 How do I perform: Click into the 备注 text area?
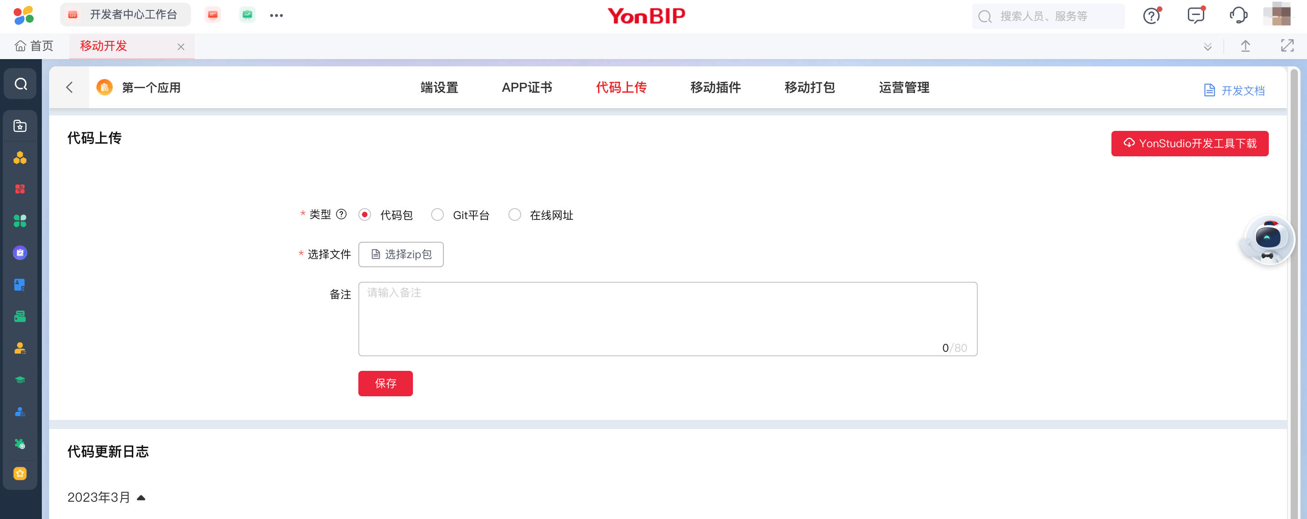[667, 319]
